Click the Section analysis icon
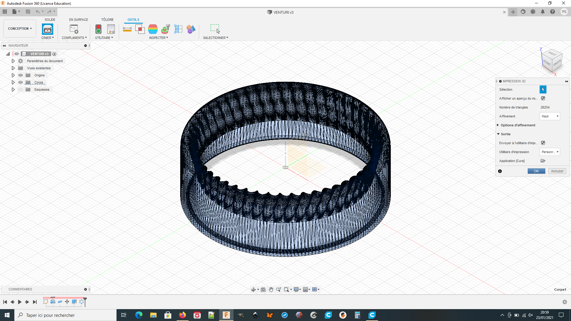The image size is (571, 321). pyautogui.click(x=178, y=29)
